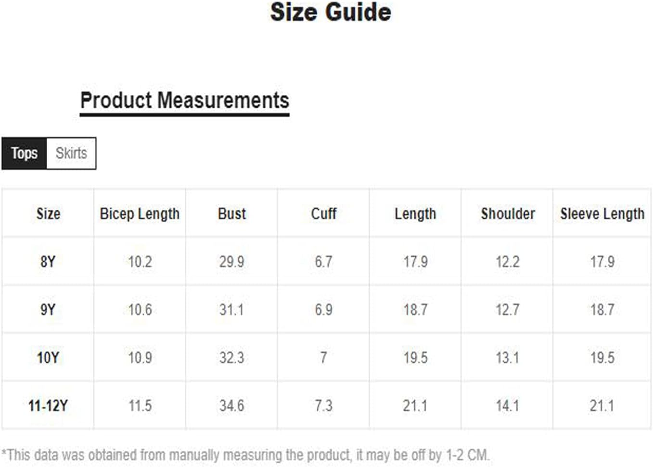Click the Shoulder column header
Viewport: 653px width, 467px height.
(x=508, y=214)
